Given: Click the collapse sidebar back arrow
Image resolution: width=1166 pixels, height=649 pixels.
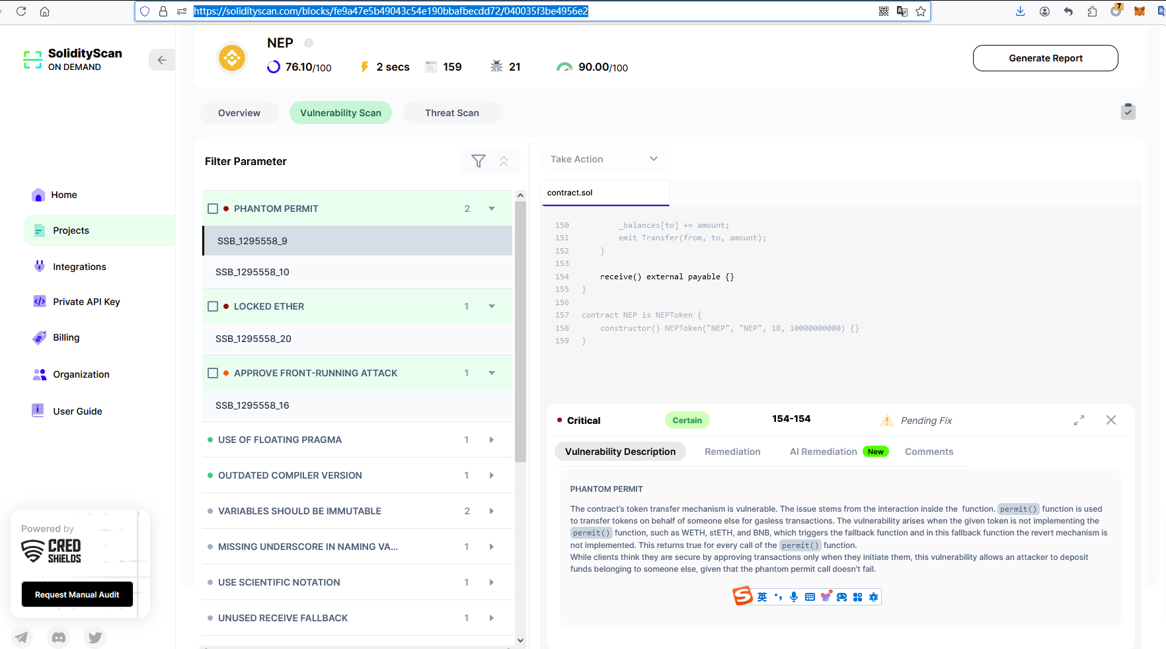Looking at the screenshot, I should [x=162, y=60].
